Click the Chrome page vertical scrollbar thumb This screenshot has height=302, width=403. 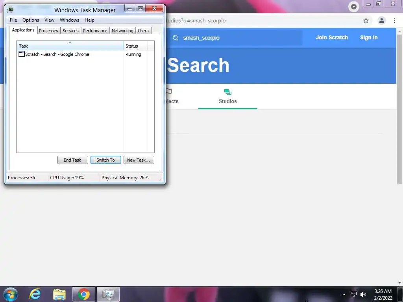[x=399, y=109]
